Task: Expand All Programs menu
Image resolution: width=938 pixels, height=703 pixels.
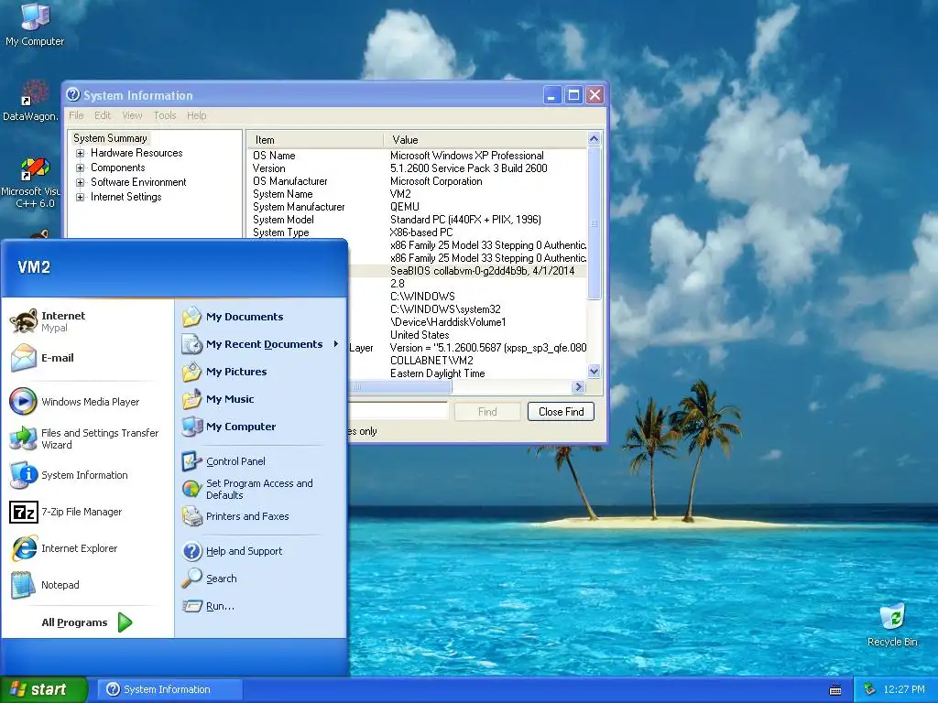Action: pos(87,622)
